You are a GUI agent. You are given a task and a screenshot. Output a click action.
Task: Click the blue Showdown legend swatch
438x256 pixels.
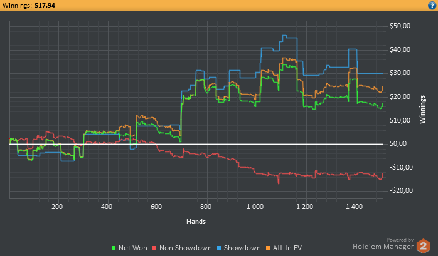(x=219, y=248)
